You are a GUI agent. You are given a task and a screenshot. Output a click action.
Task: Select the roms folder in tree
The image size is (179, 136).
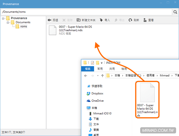(24, 26)
